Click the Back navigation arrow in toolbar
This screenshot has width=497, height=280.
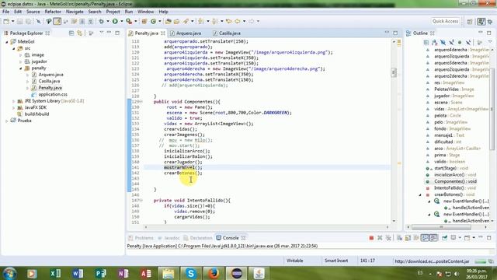238,21
